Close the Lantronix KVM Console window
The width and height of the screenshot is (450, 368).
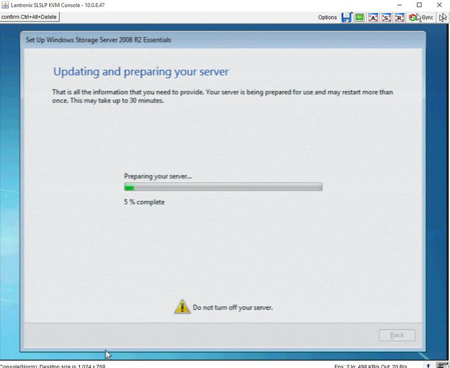(x=440, y=5)
